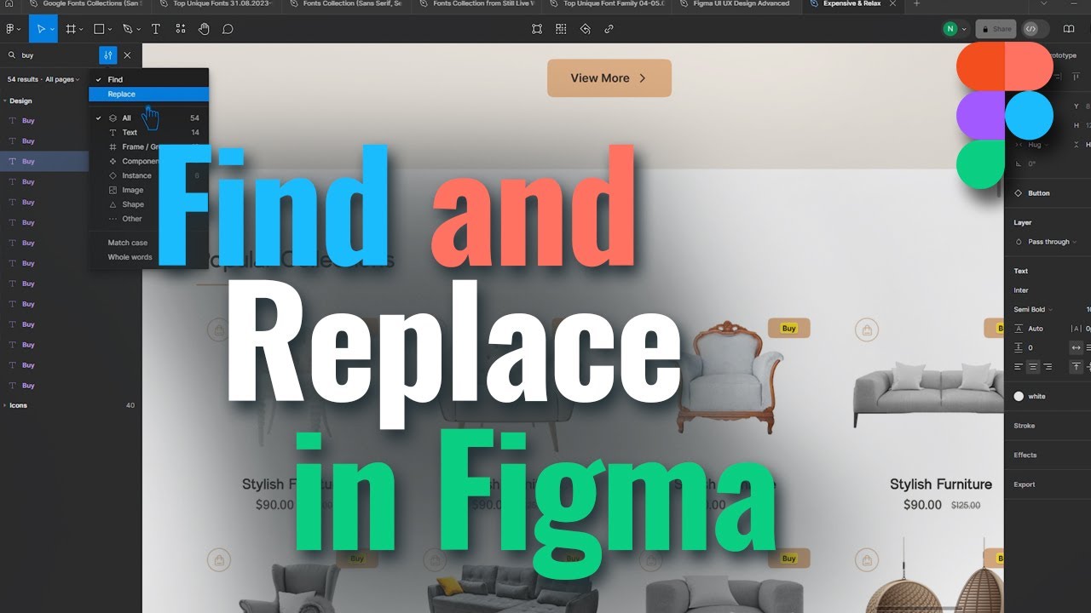This screenshot has width=1091, height=613.
Task: Filter results by Text
Action: point(148,133)
